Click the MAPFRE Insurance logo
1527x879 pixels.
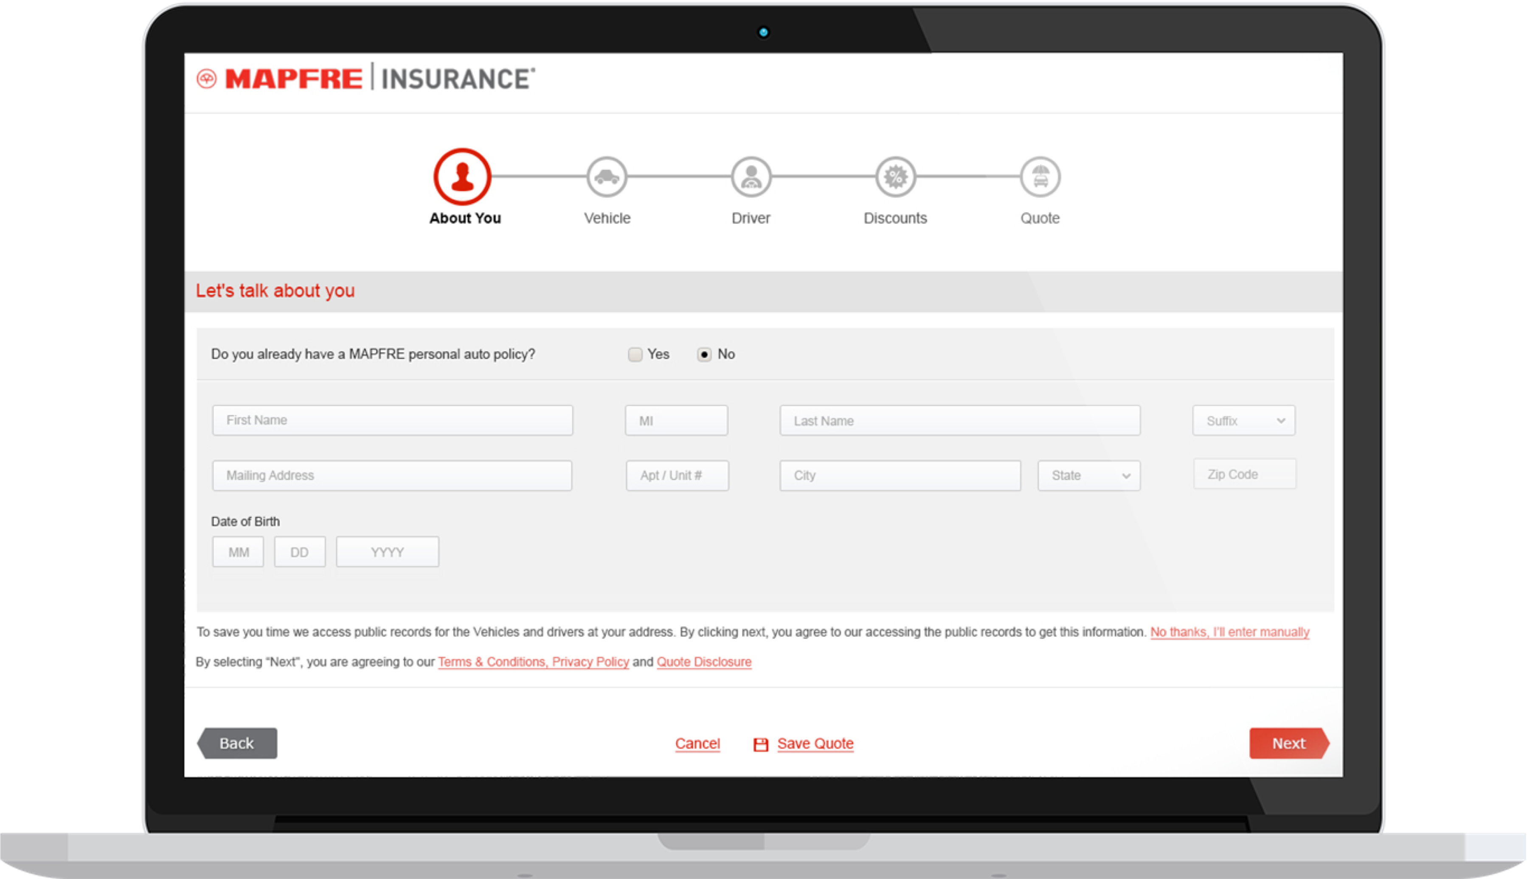coord(366,79)
